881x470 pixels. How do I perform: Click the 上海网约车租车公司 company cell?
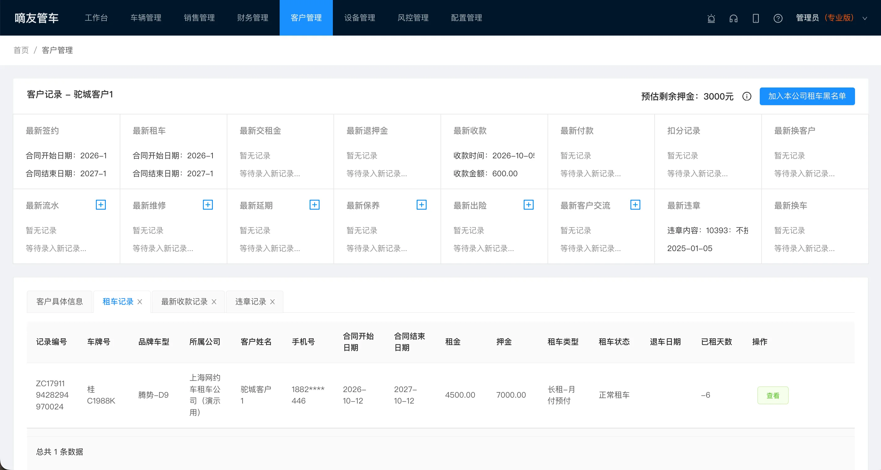pos(205,395)
